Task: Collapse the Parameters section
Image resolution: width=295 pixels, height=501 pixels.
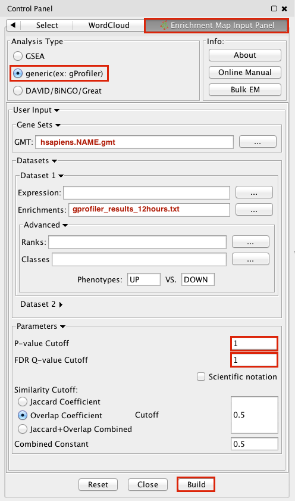Action: [62, 326]
